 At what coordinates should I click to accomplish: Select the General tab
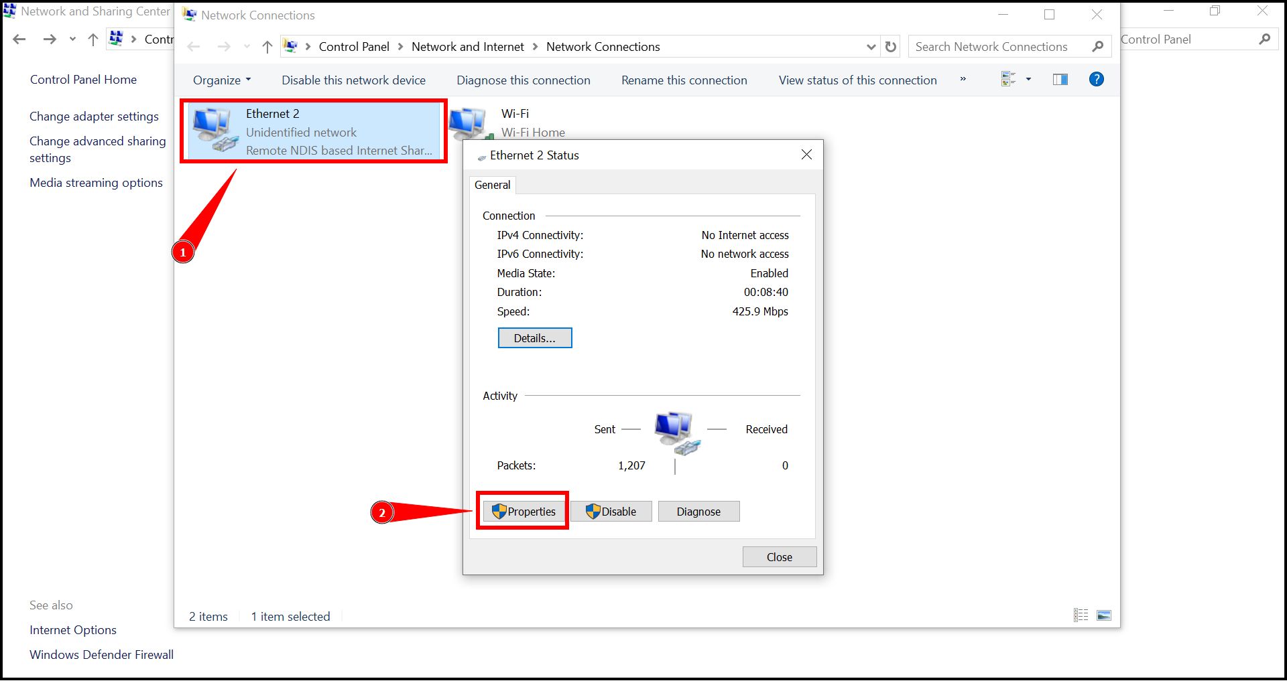(493, 185)
